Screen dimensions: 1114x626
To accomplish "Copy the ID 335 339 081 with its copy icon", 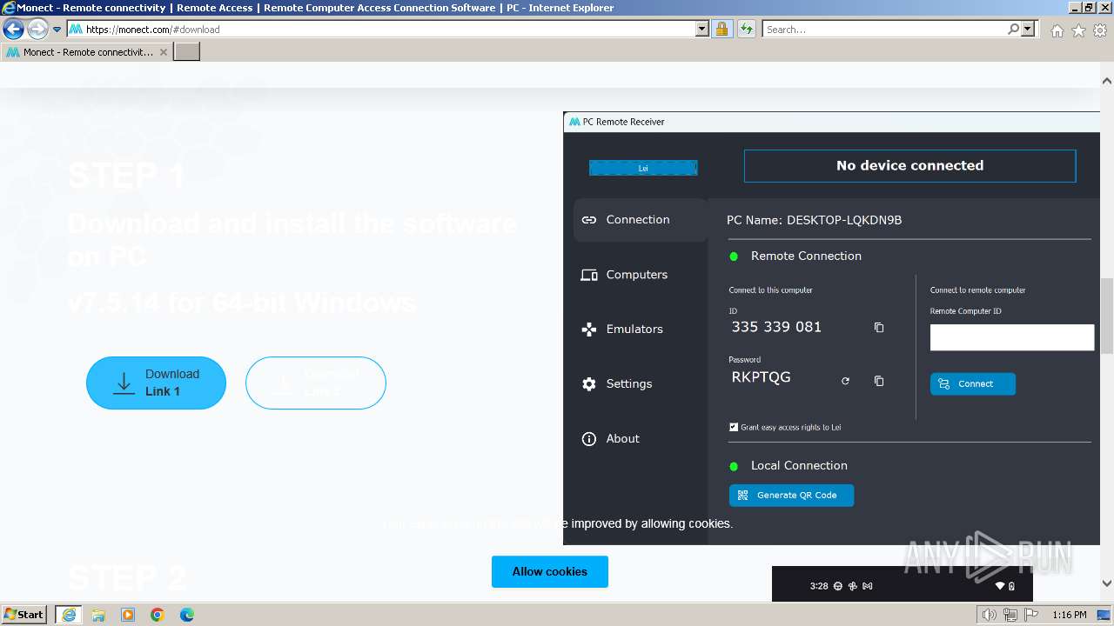I will (879, 328).
